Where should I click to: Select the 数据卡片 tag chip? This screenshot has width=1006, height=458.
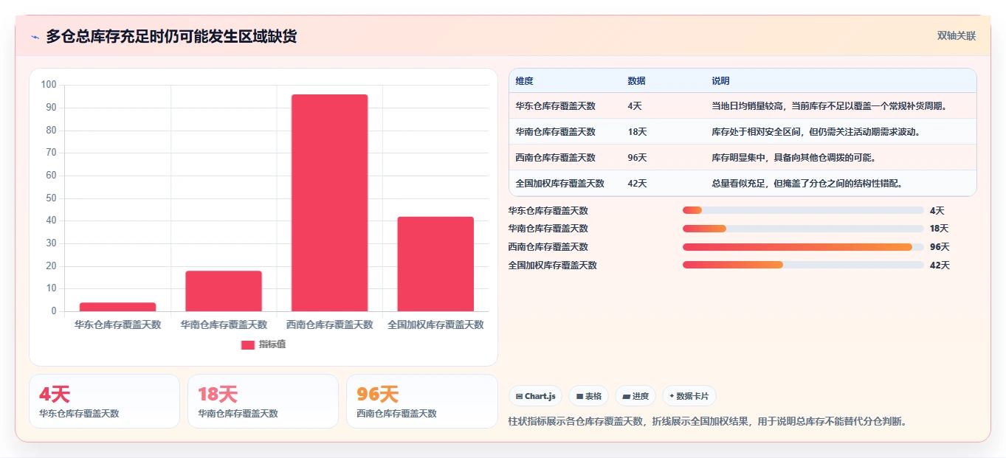pyautogui.click(x=689, y=396)
